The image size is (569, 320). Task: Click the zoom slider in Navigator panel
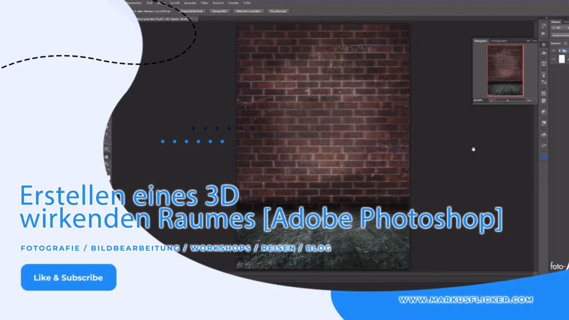[507, 100]
